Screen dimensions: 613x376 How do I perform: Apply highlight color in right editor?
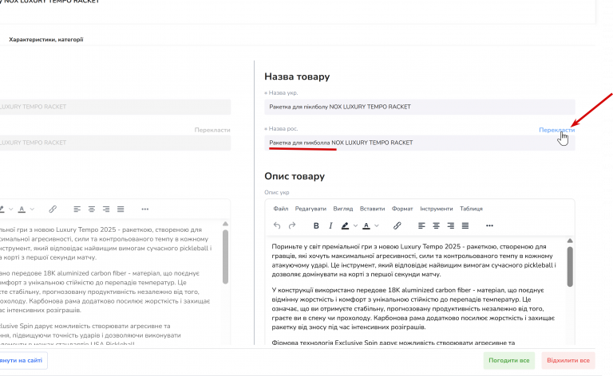click(x=345, y=225)
